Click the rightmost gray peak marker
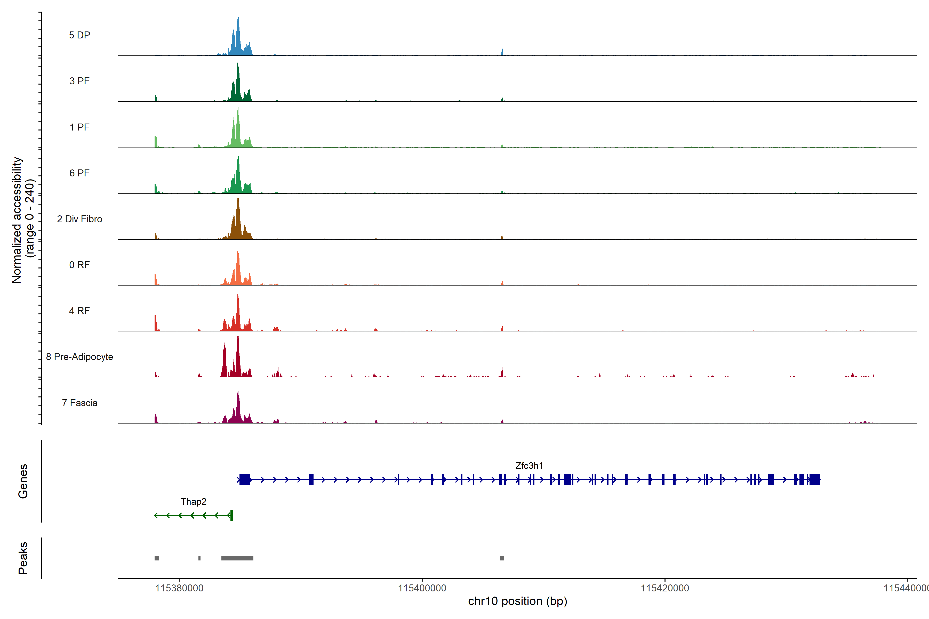 click(502, 558)
